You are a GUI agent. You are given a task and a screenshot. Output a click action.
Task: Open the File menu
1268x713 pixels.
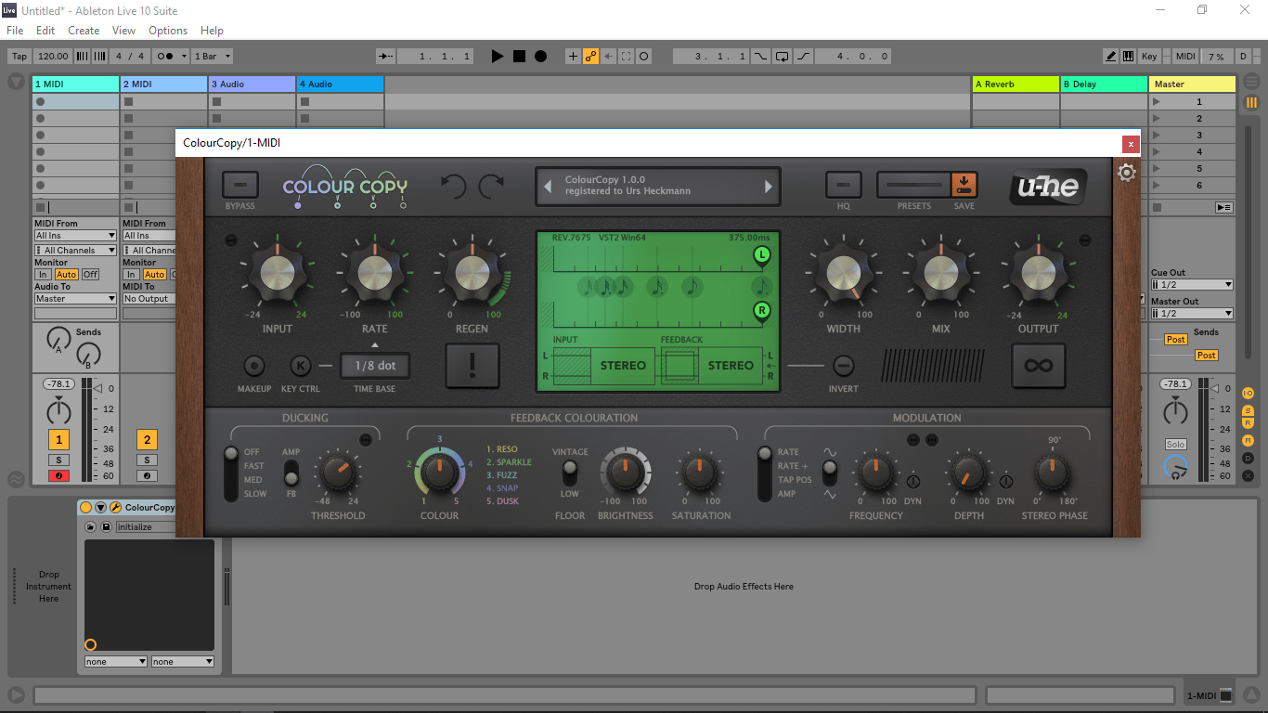pos(15,31)
